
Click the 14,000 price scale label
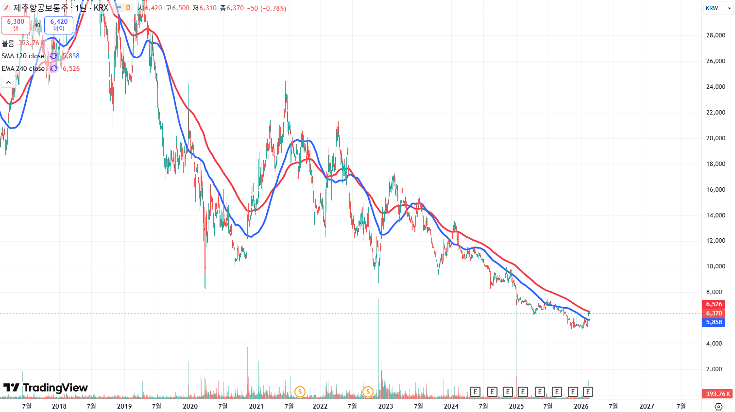click(716, 215)
